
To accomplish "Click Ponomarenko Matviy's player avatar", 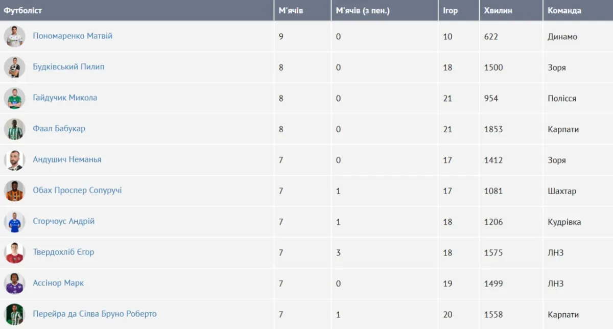I will tap(14, 36).
